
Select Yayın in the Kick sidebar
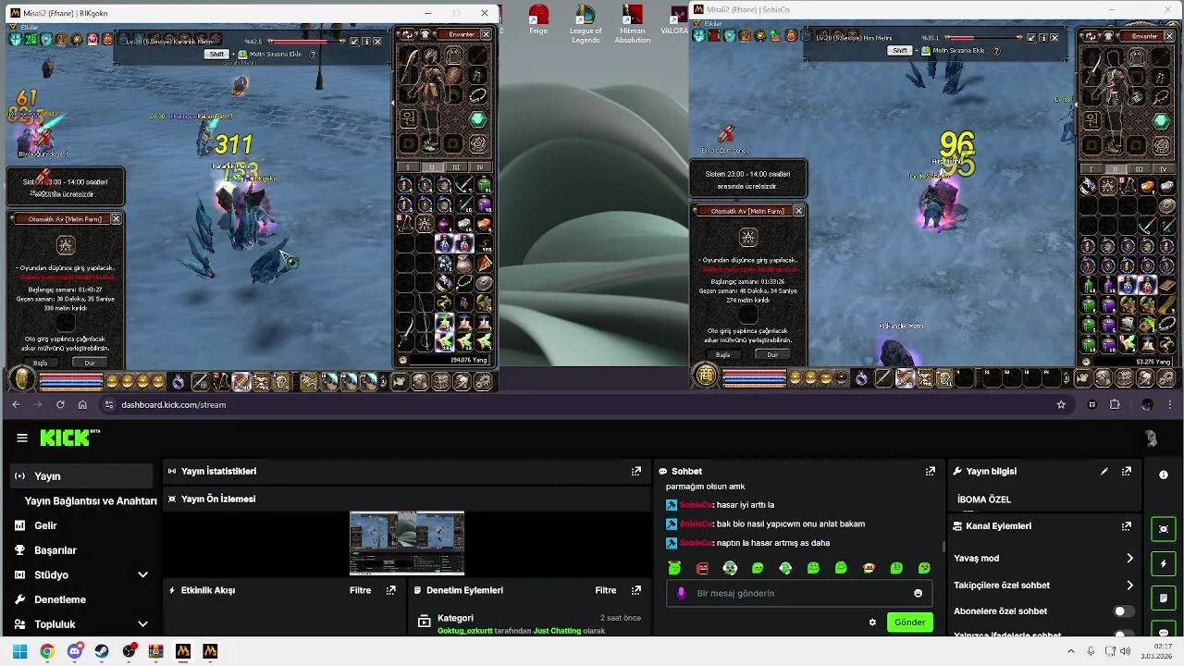[80, 476]
